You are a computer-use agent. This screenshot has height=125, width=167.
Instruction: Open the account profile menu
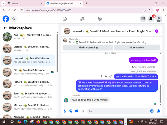pos(159,19)
